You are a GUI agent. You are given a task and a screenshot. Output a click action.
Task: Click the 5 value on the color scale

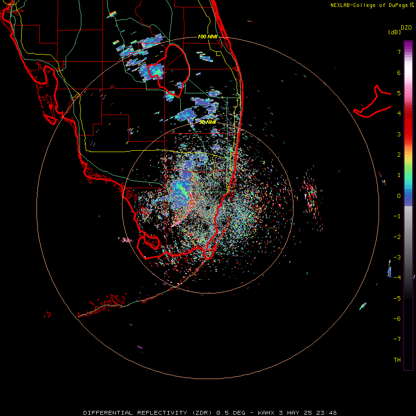tap(399, 93)
